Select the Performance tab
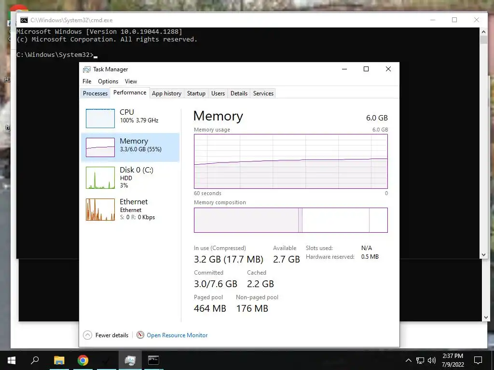 click(x=130, y=92)
